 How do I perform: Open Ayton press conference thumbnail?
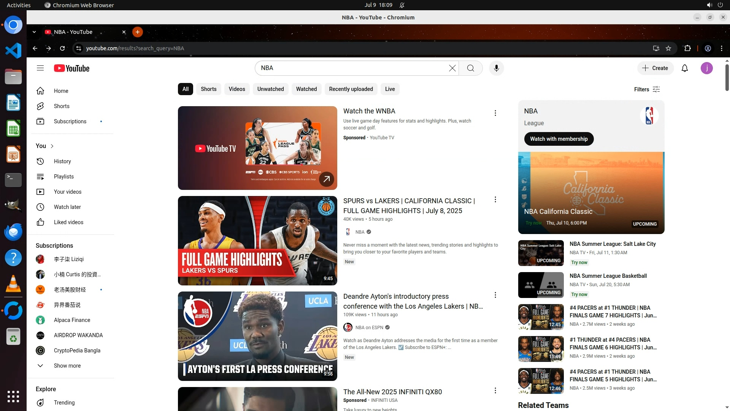click(x=257, y=336)
